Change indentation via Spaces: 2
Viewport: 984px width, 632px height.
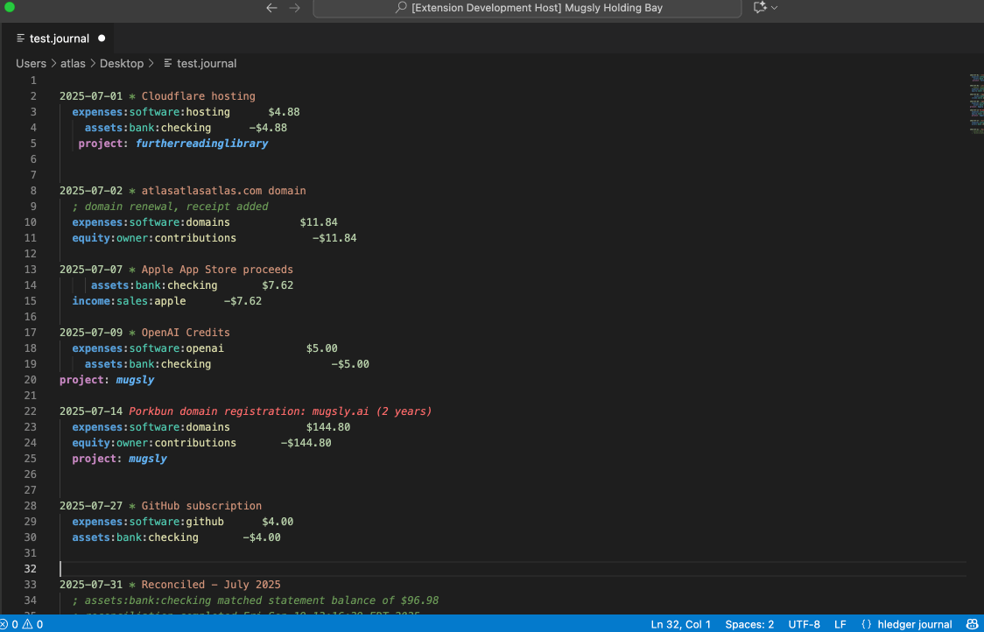[x=749, y=624]
